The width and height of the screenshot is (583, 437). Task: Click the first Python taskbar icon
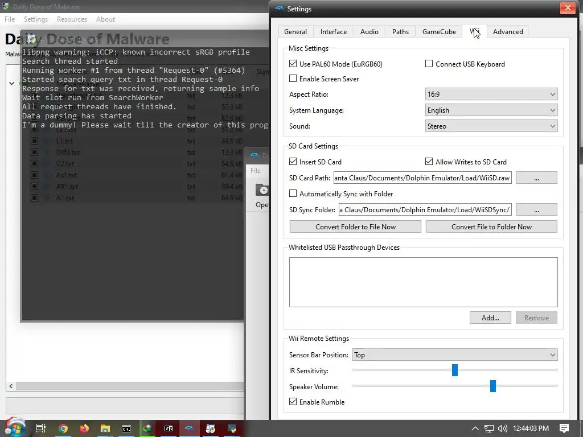(x=211, y=428)
